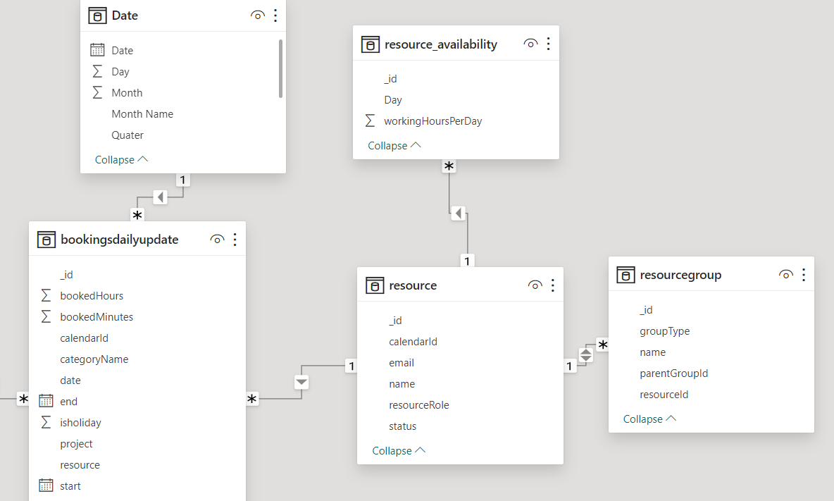Select categoryName field
This screenshot has width=834, height=501.
pyautogui.click(x=94, y=359)
